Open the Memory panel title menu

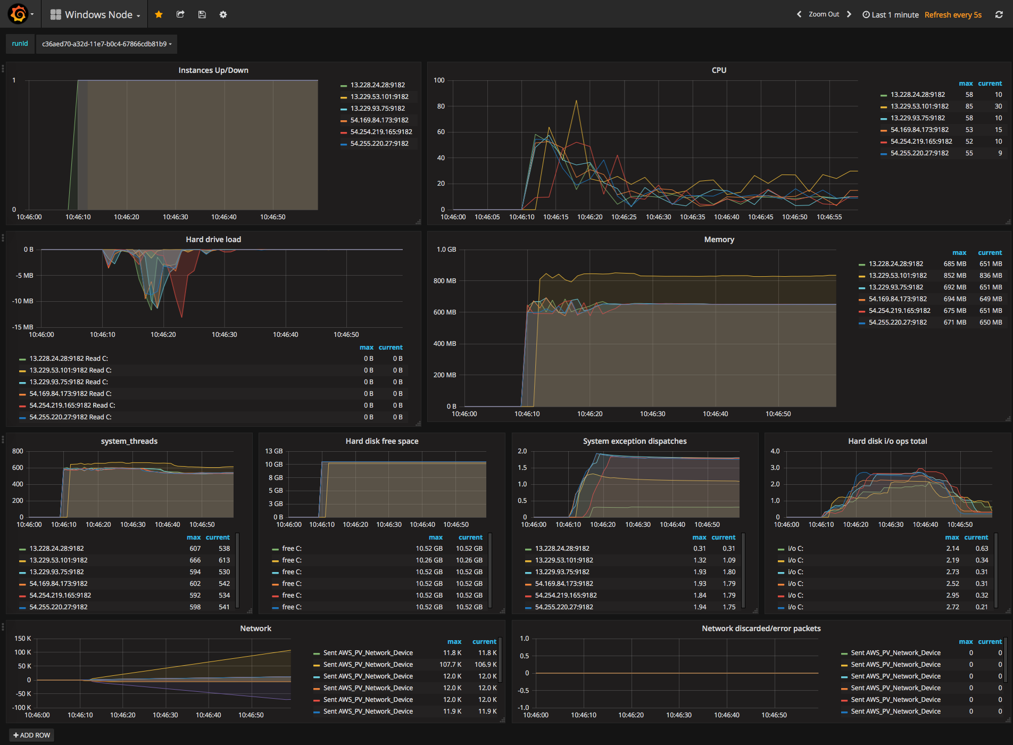click(719, 239)
